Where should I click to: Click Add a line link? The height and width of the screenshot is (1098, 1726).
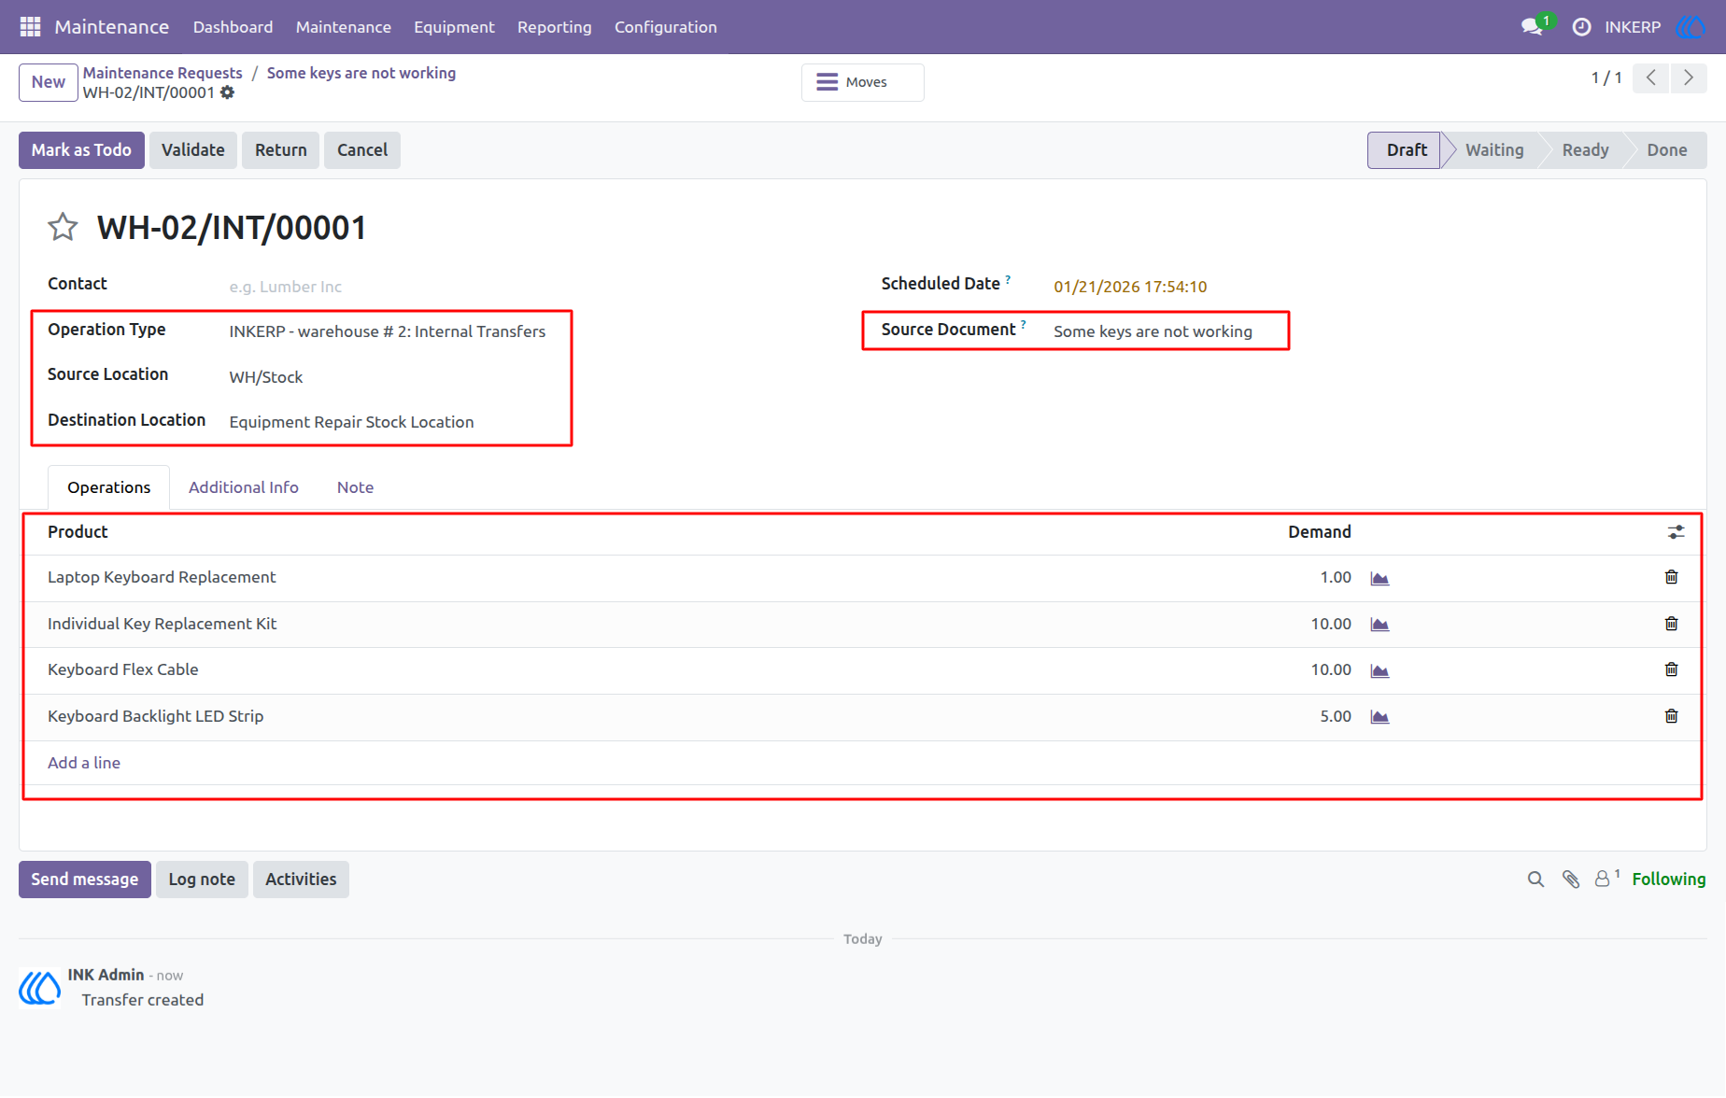[84, 763]
